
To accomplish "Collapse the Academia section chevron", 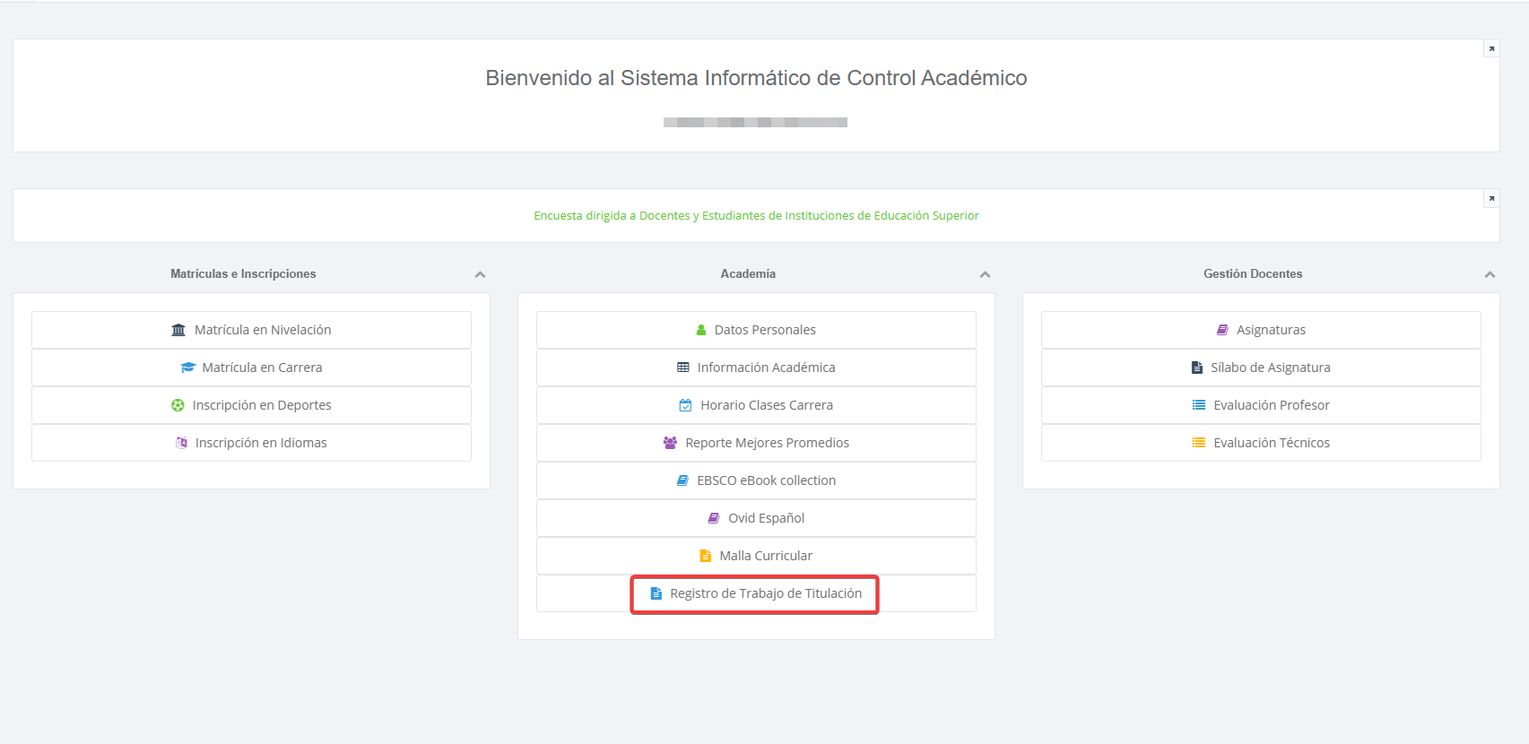I will 985,274.
